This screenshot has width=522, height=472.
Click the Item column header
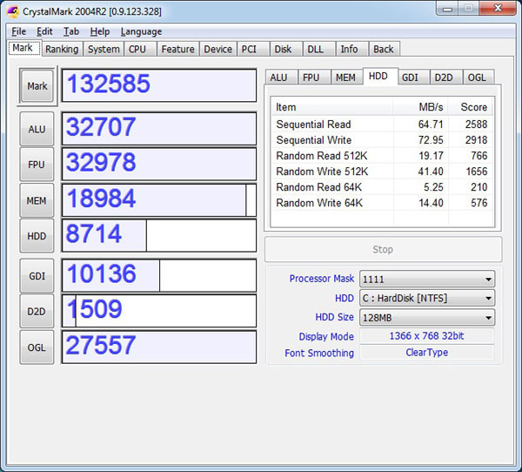click(332, 107)
